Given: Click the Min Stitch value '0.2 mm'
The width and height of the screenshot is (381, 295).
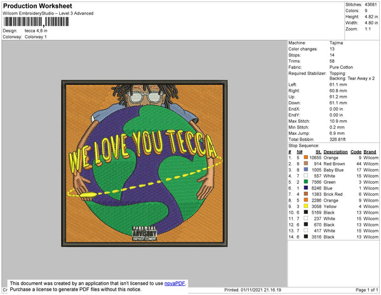Looking at the screenshot, I should click(337, 127).
